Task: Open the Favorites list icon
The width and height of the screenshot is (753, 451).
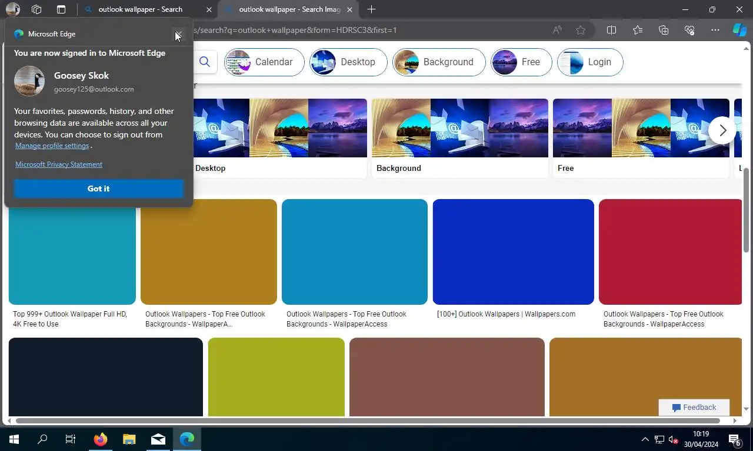Action: tap(638, 30)
